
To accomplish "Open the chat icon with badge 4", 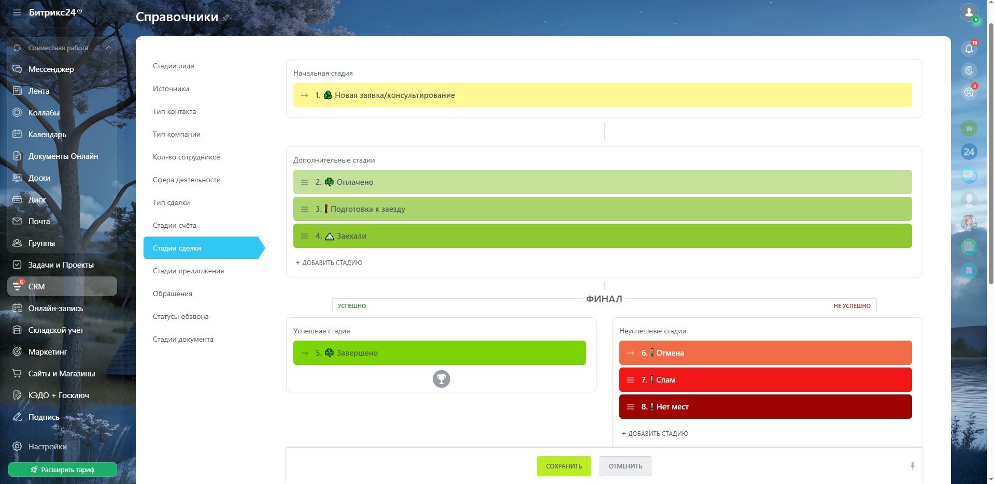I will click(x=969, y=92).
